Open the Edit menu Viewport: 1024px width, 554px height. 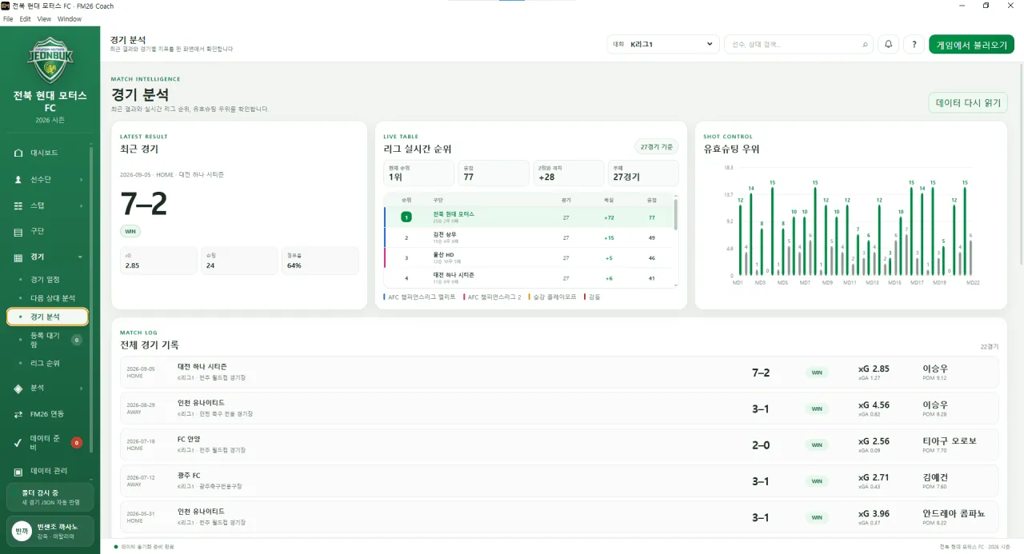point(26,18)
